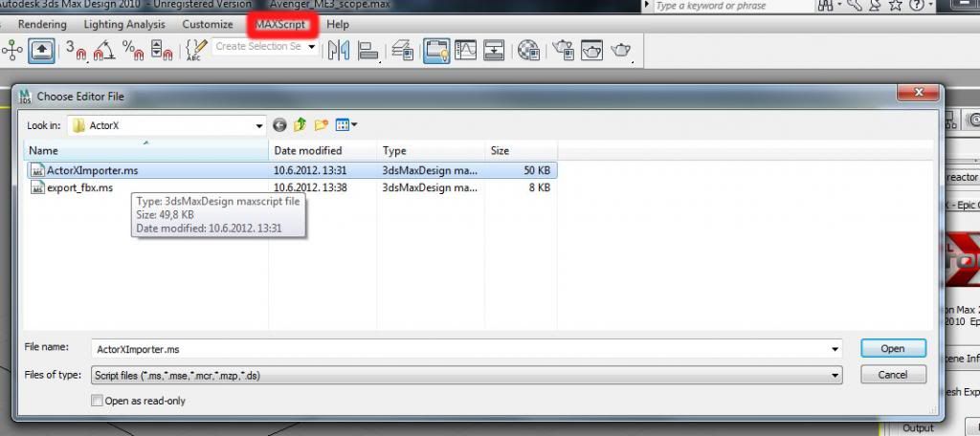
Task: Toggle Percent Snap icon
Action: click(132, 50)
